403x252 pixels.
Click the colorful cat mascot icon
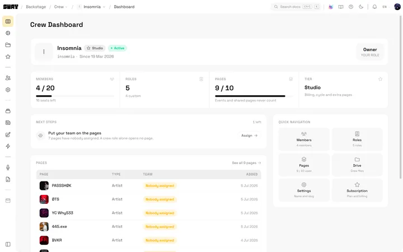point(331,7)
